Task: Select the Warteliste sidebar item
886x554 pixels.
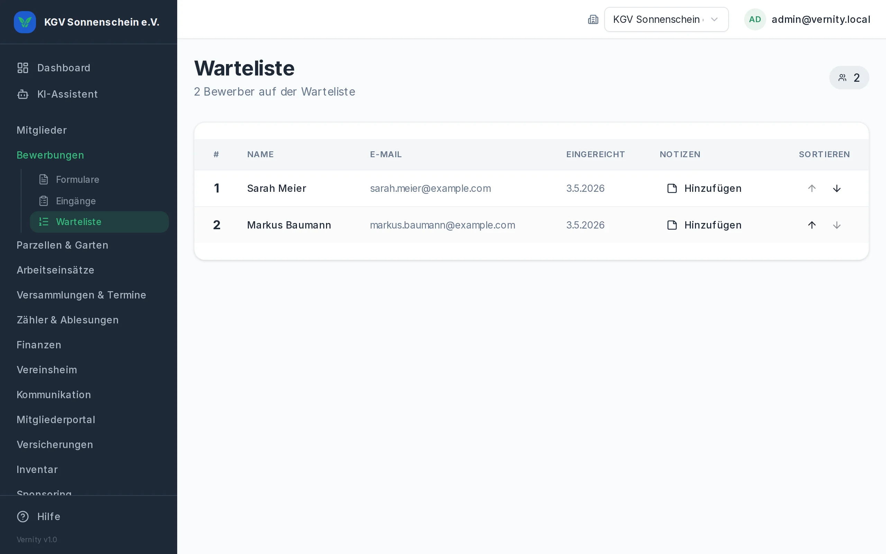Action: tap(99, 222)
